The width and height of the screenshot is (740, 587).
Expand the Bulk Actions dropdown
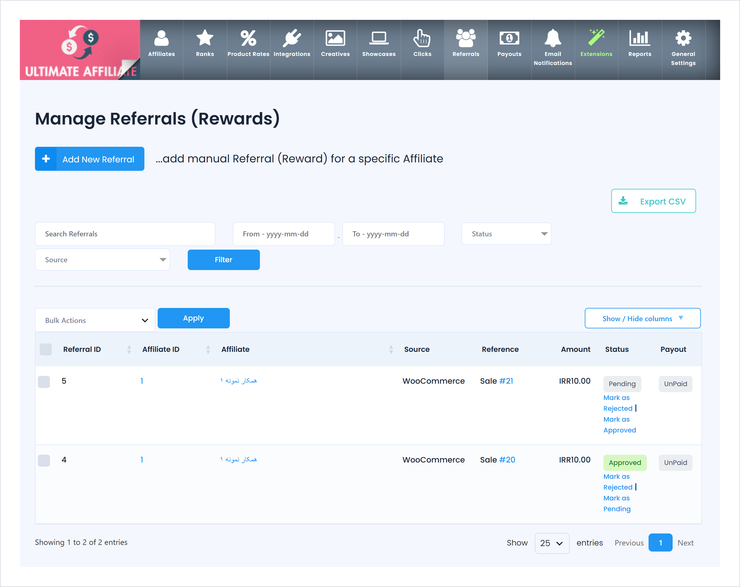(95, 320)
